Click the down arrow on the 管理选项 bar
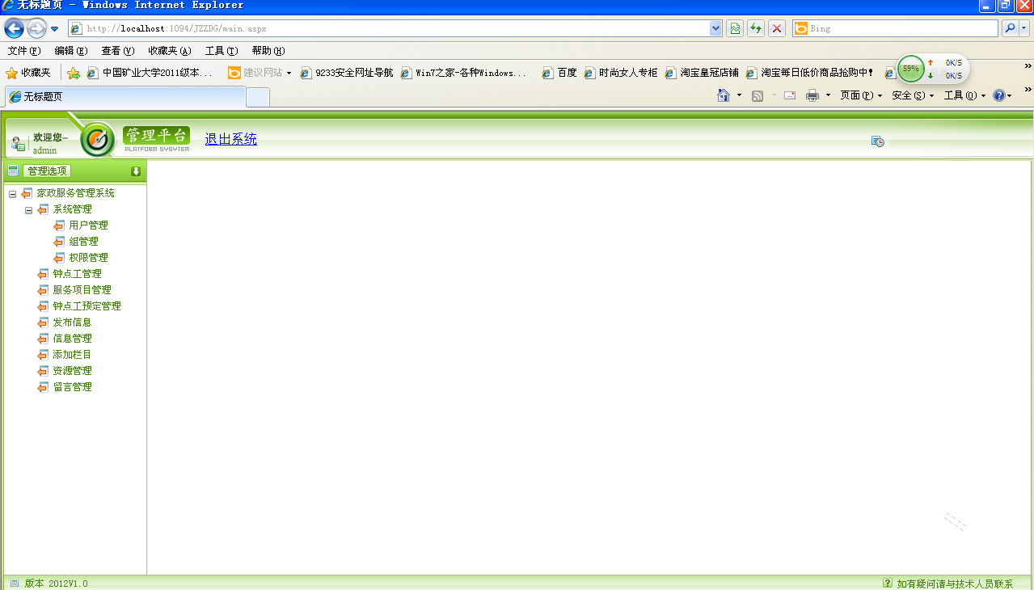This screenshot has height=590, width=1034. coord(136,171)
